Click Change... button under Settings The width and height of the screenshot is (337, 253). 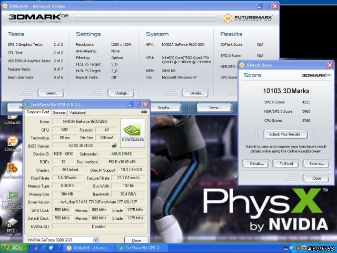pos(122,93)
